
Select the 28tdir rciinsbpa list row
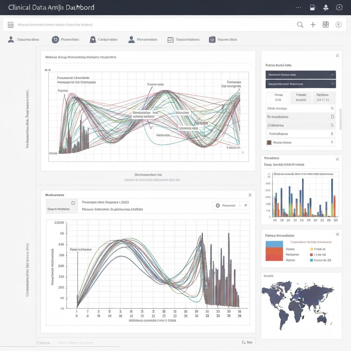click(300, 108)
